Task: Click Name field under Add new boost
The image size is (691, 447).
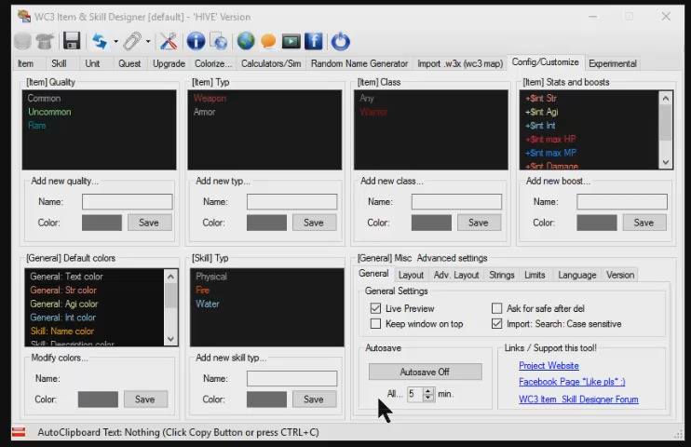Action: click(x=622, y=201)
